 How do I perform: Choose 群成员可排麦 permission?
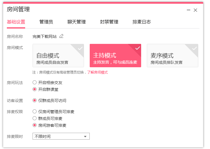click(35, 119)
